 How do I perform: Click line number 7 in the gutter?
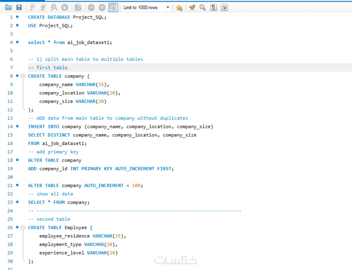(12, 68)
